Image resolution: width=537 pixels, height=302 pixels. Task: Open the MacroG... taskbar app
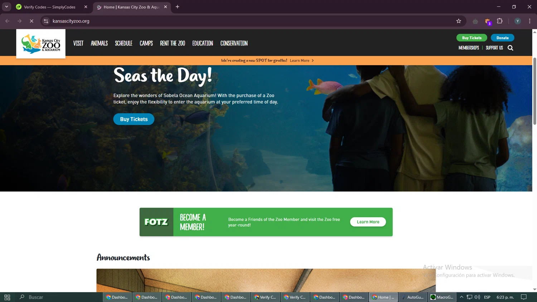pyautogui.click(x=442, y=297)
